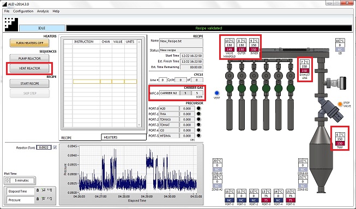Screen dimensions: 356x209
Task: Open the 5 minutes plot time selector
Action: (x=22, y=181)
